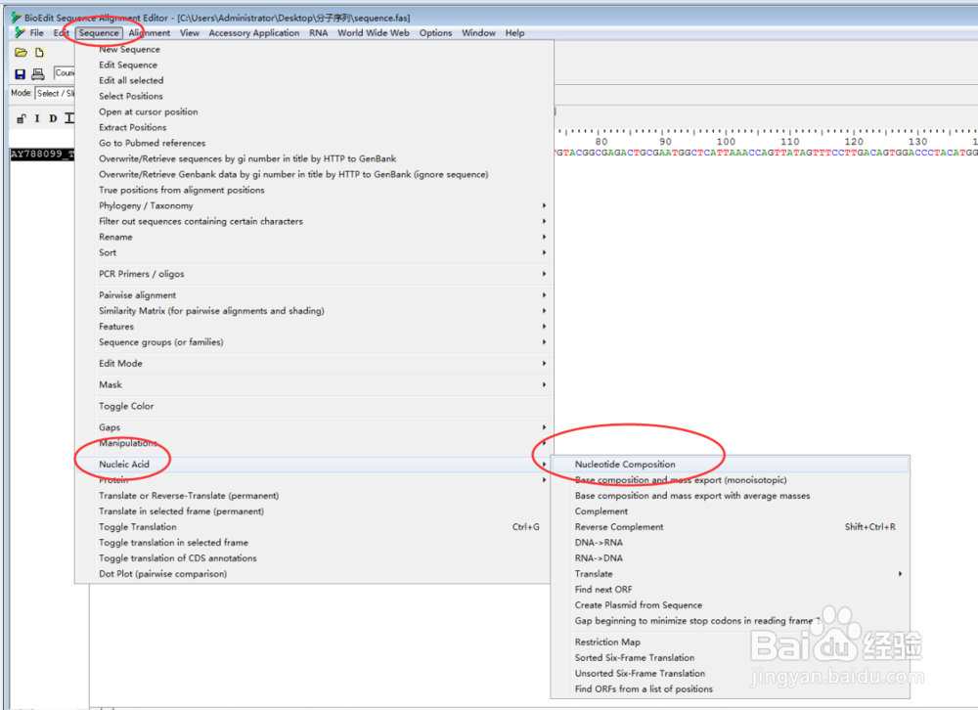
Task: Click Toggle Color menu entry
Action: [x=314, y=406]
